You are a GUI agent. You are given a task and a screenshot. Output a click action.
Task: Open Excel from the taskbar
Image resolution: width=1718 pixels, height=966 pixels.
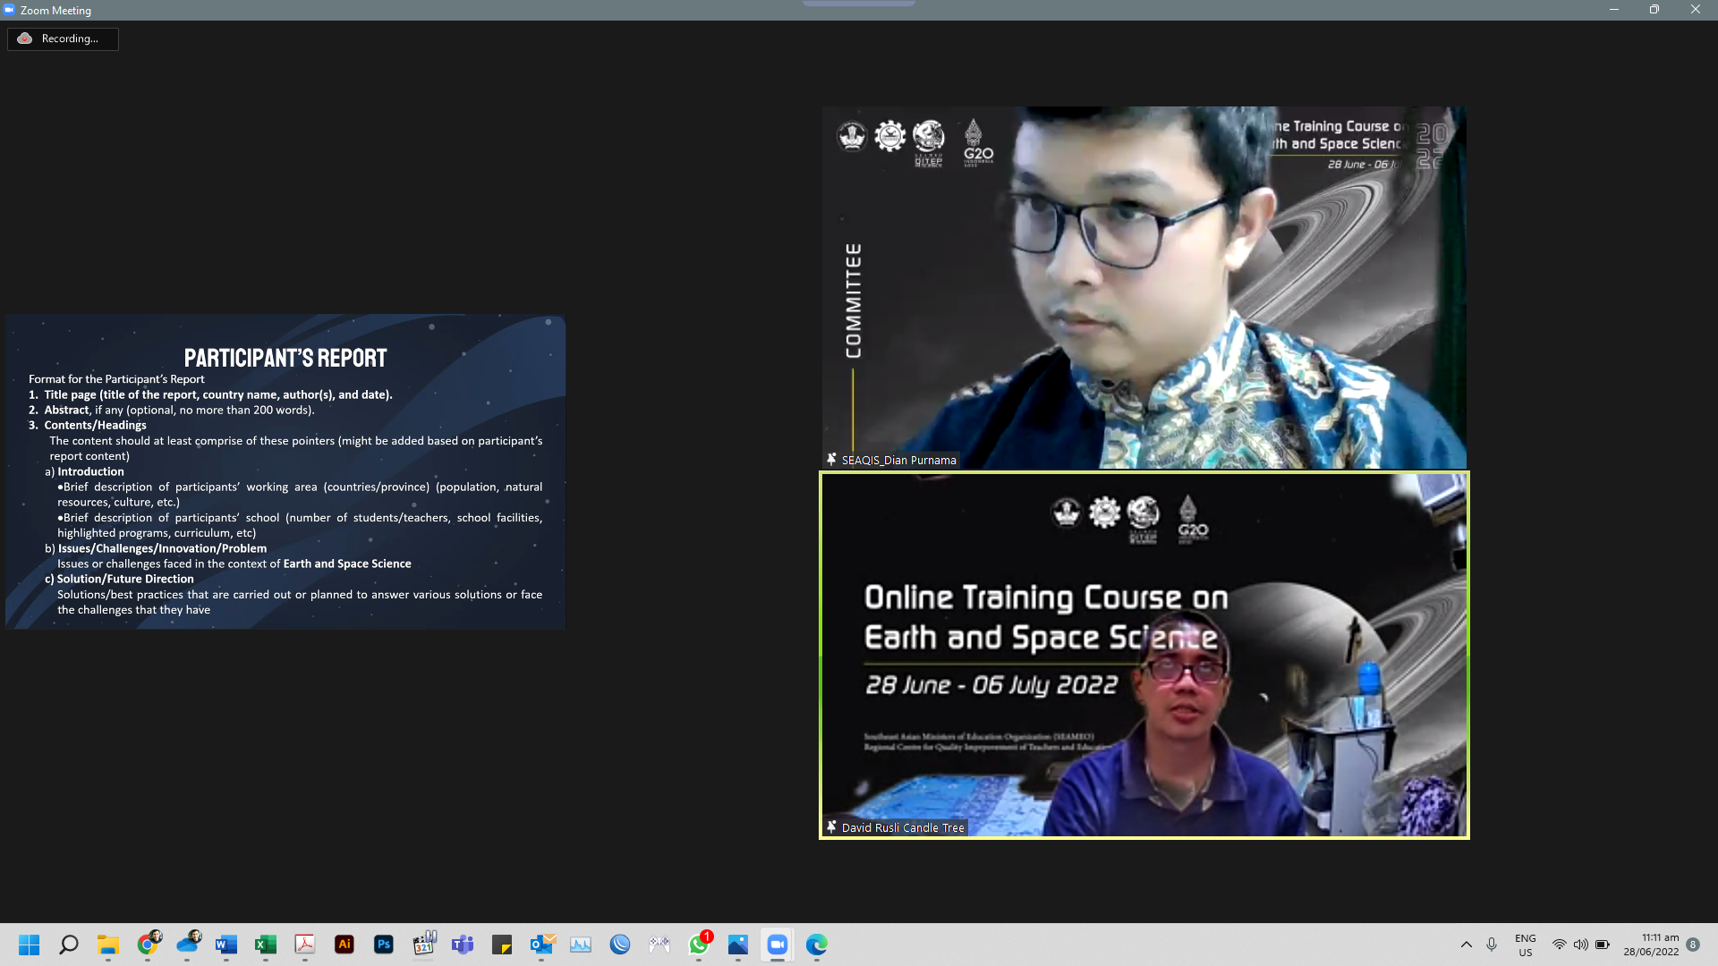(x=265, y=945)
